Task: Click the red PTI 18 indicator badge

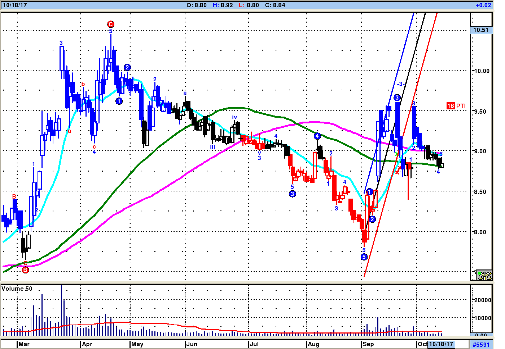Action: coord(451,106)
